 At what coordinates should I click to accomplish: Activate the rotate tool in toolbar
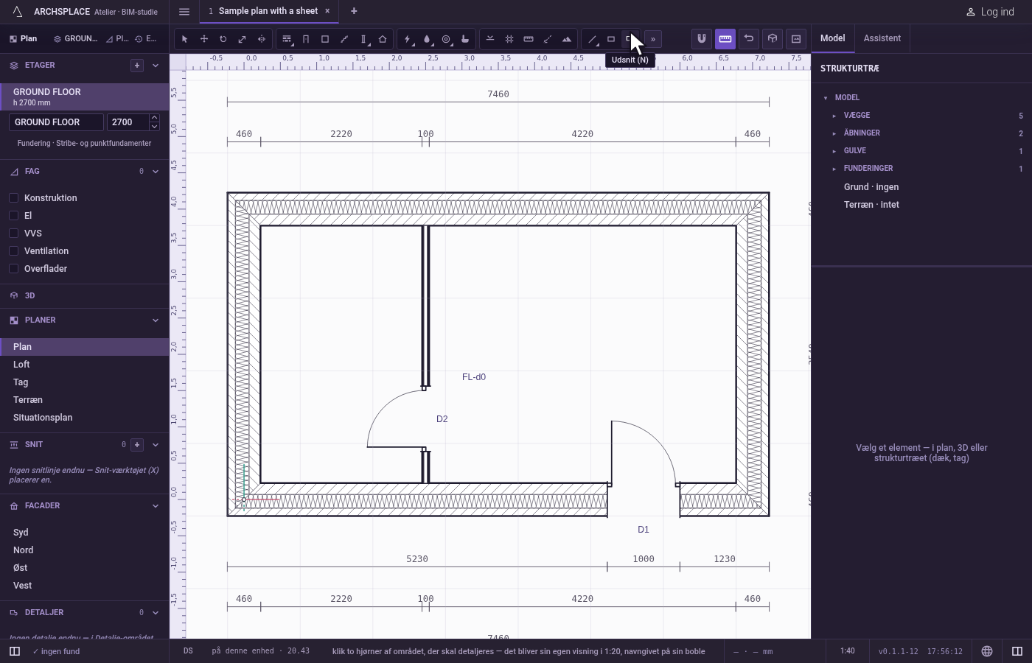(223, 39)
